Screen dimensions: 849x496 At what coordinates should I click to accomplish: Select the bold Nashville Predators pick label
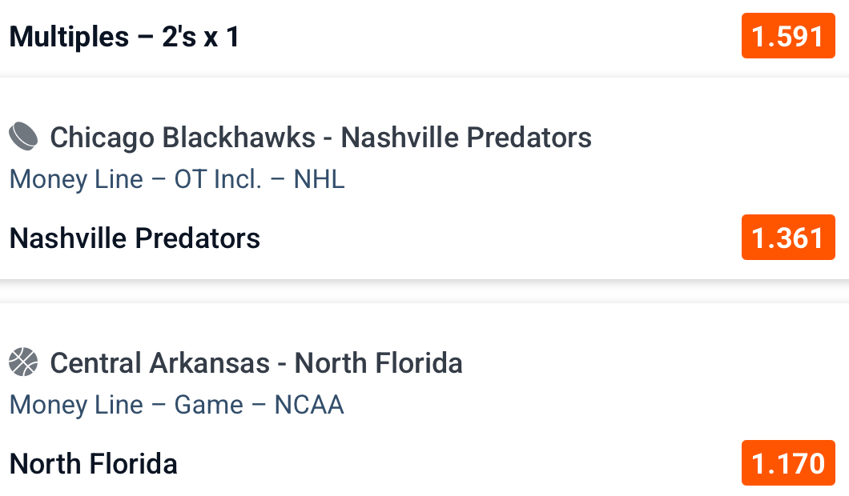coord(135,238)
